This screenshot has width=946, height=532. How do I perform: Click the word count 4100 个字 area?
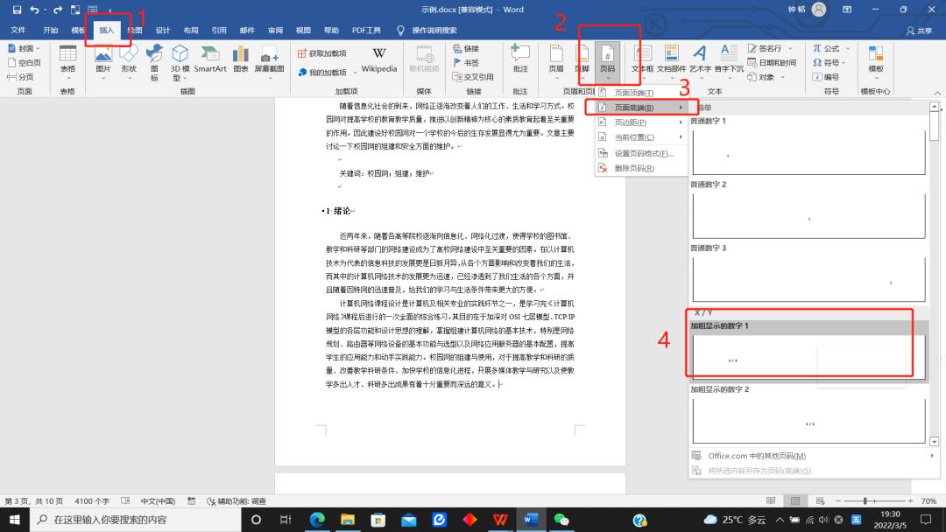pyautogui.click(x=89, y=502)
